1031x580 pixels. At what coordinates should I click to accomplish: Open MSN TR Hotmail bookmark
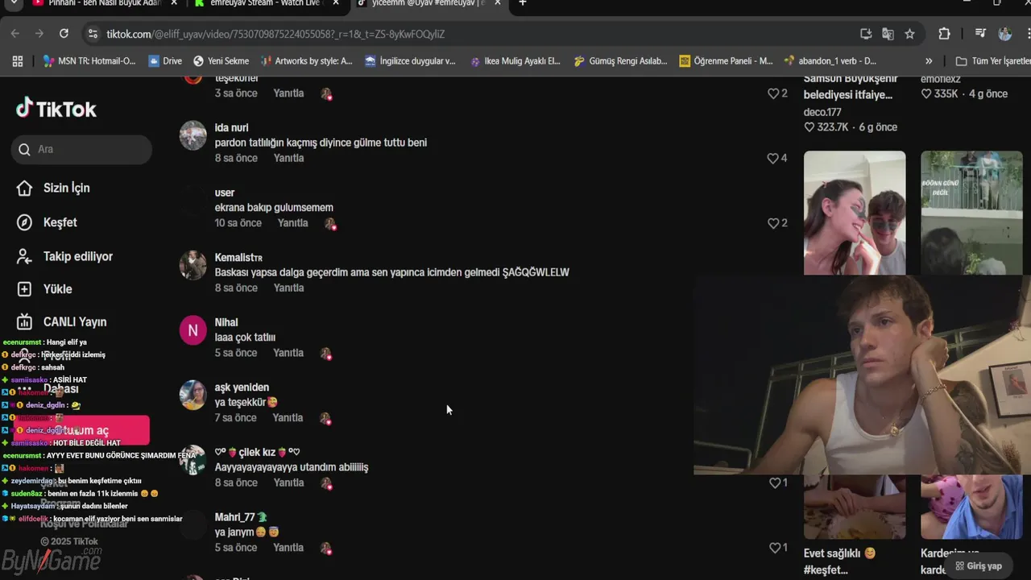click(89, 61)
